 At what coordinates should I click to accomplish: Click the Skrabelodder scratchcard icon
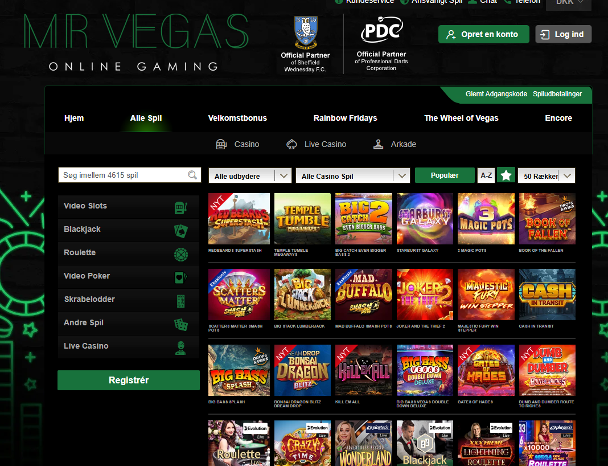pyautogui.click(x=180, y=300)
